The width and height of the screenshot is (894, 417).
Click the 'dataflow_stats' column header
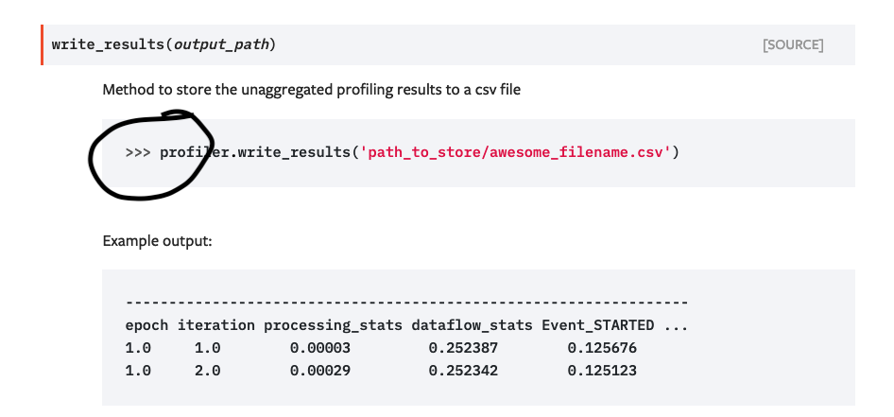point(472,325)
